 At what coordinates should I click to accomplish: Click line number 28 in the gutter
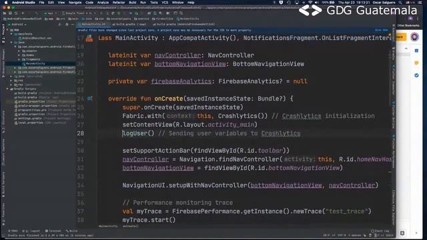click(x=80, y=133)
